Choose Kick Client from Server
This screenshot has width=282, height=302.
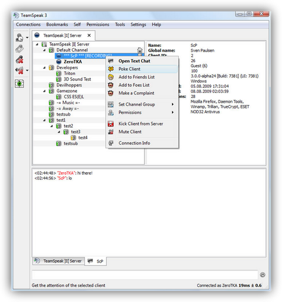coord(143,124)
